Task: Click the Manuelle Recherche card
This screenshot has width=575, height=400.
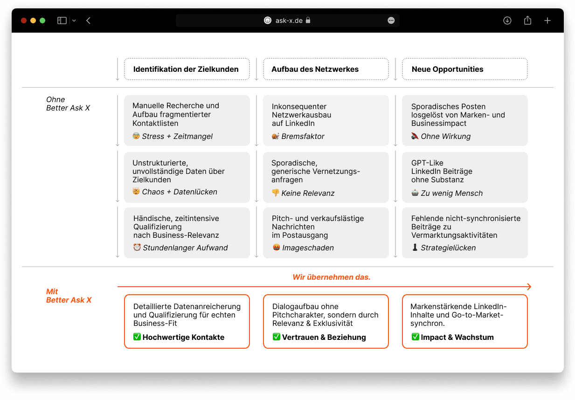Action: click(x=187, y=121)
